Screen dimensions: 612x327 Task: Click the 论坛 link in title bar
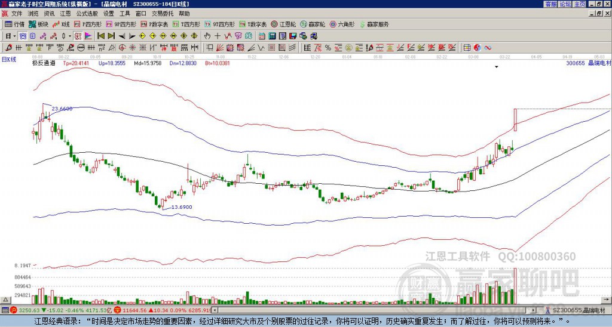pyautogui.click(x=565, y=4)
